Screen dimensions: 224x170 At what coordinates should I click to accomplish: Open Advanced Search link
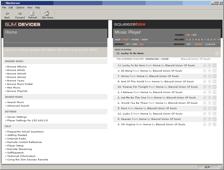click(18, 106)
